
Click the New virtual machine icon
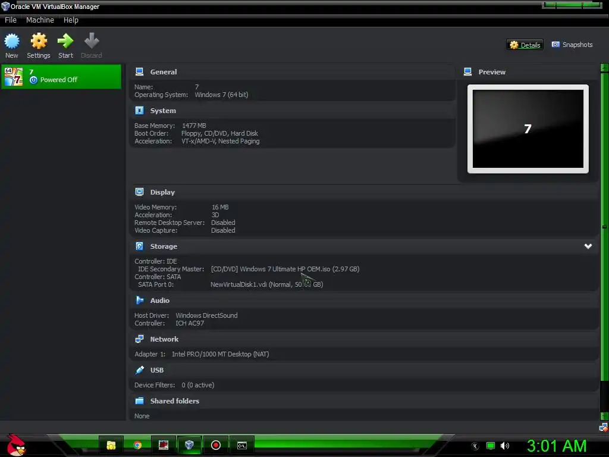pos(12,41)
